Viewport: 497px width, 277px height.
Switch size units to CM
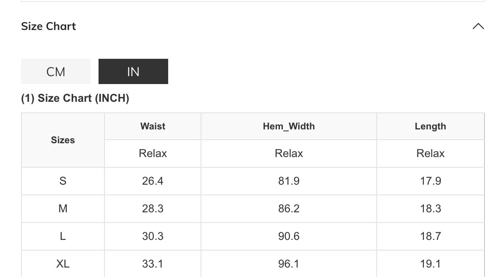coord(56,71)
